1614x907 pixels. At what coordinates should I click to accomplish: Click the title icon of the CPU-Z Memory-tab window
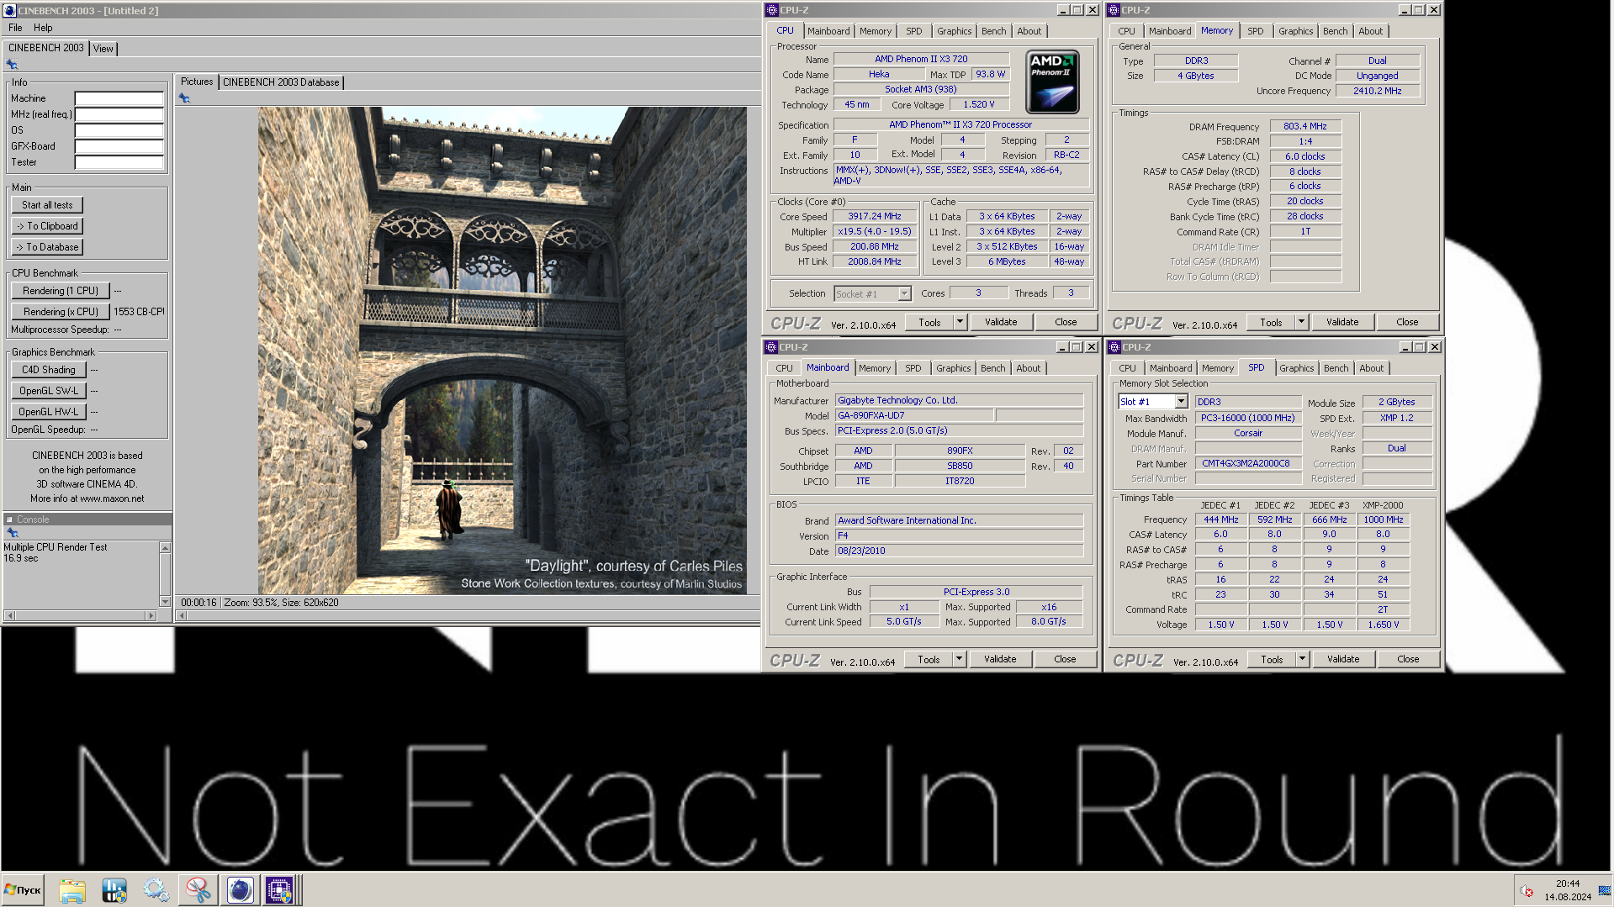coord(1114,10)
